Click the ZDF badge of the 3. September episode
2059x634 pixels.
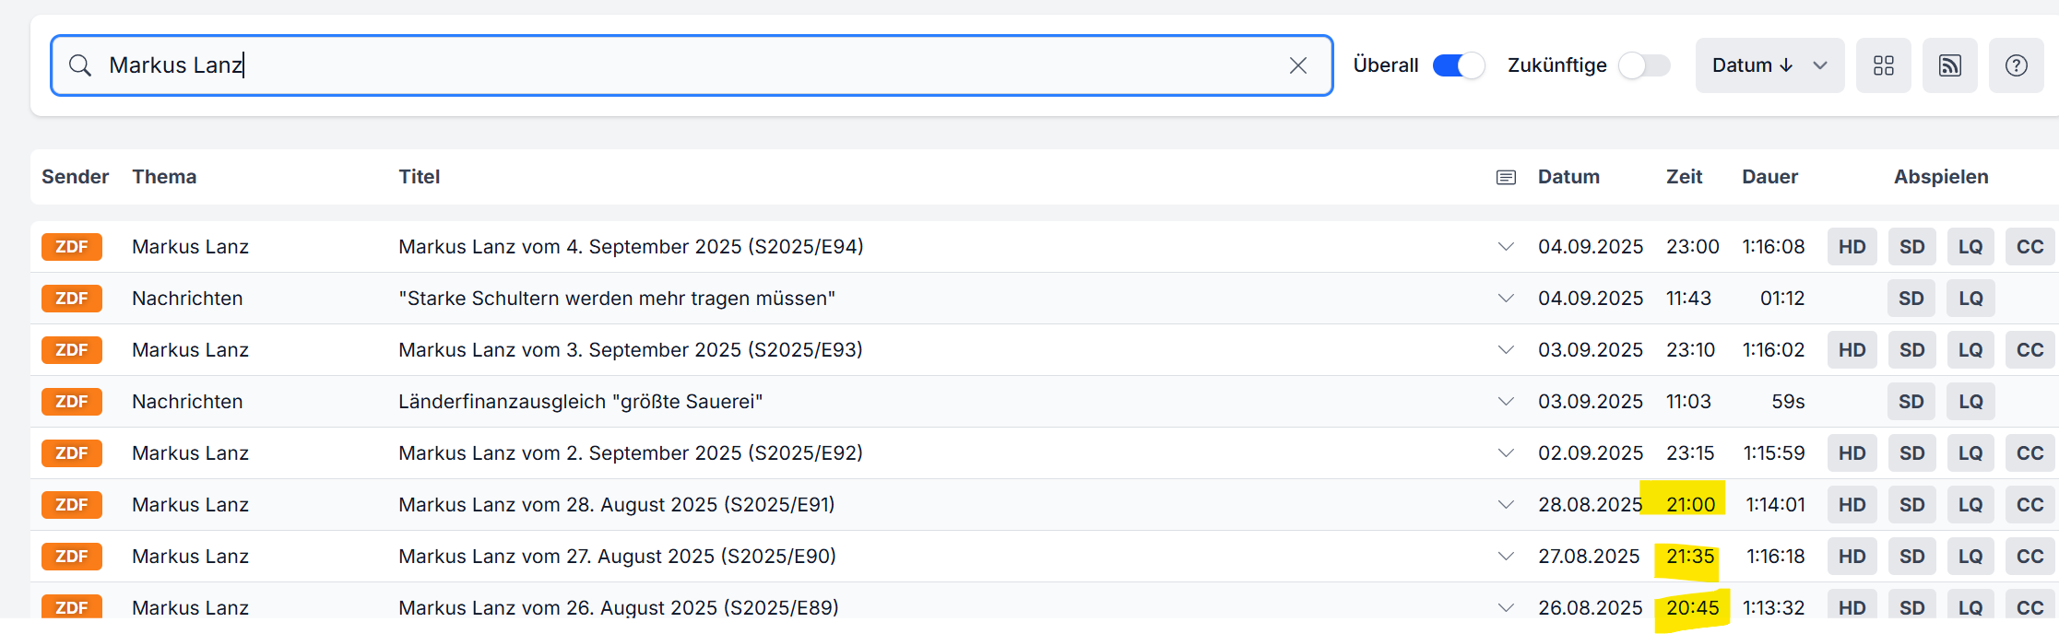pyautogui.click(x=72, y=350)
